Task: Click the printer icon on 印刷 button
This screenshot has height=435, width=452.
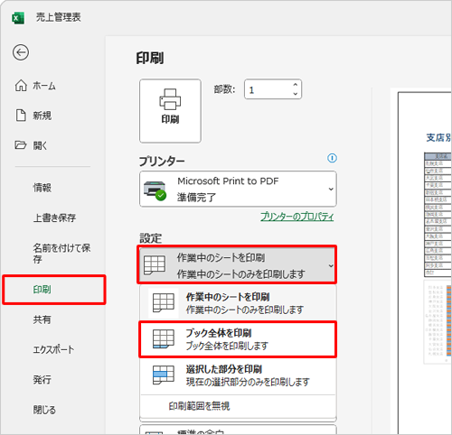Action: tap(170, 99)
